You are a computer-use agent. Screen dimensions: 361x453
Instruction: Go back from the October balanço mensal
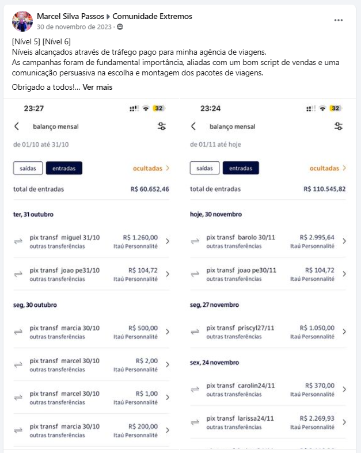tap(17, 126)
